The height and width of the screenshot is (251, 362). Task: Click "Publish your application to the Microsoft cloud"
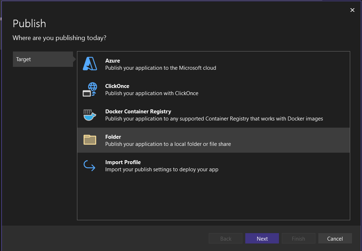pyautogui.click(x=161, y=68)
